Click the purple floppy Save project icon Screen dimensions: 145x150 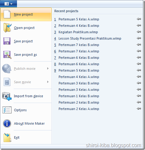(7, 41)
